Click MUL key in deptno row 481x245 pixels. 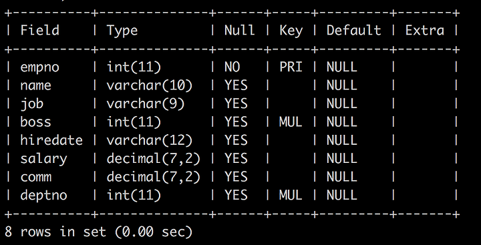(291, 195)
